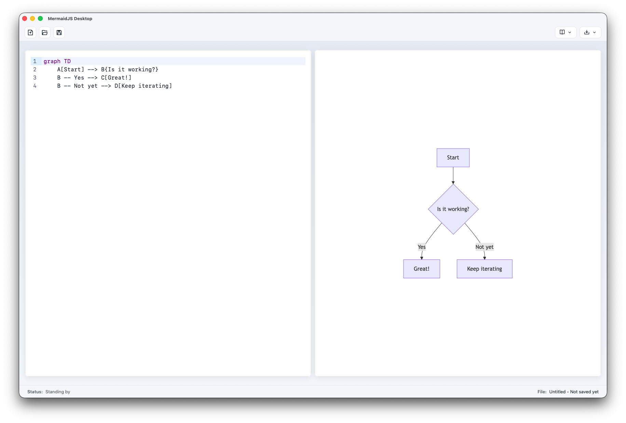Click the green full-screen traffic light
The width and height of the screenshot is (626, 423).
(40, 18)
